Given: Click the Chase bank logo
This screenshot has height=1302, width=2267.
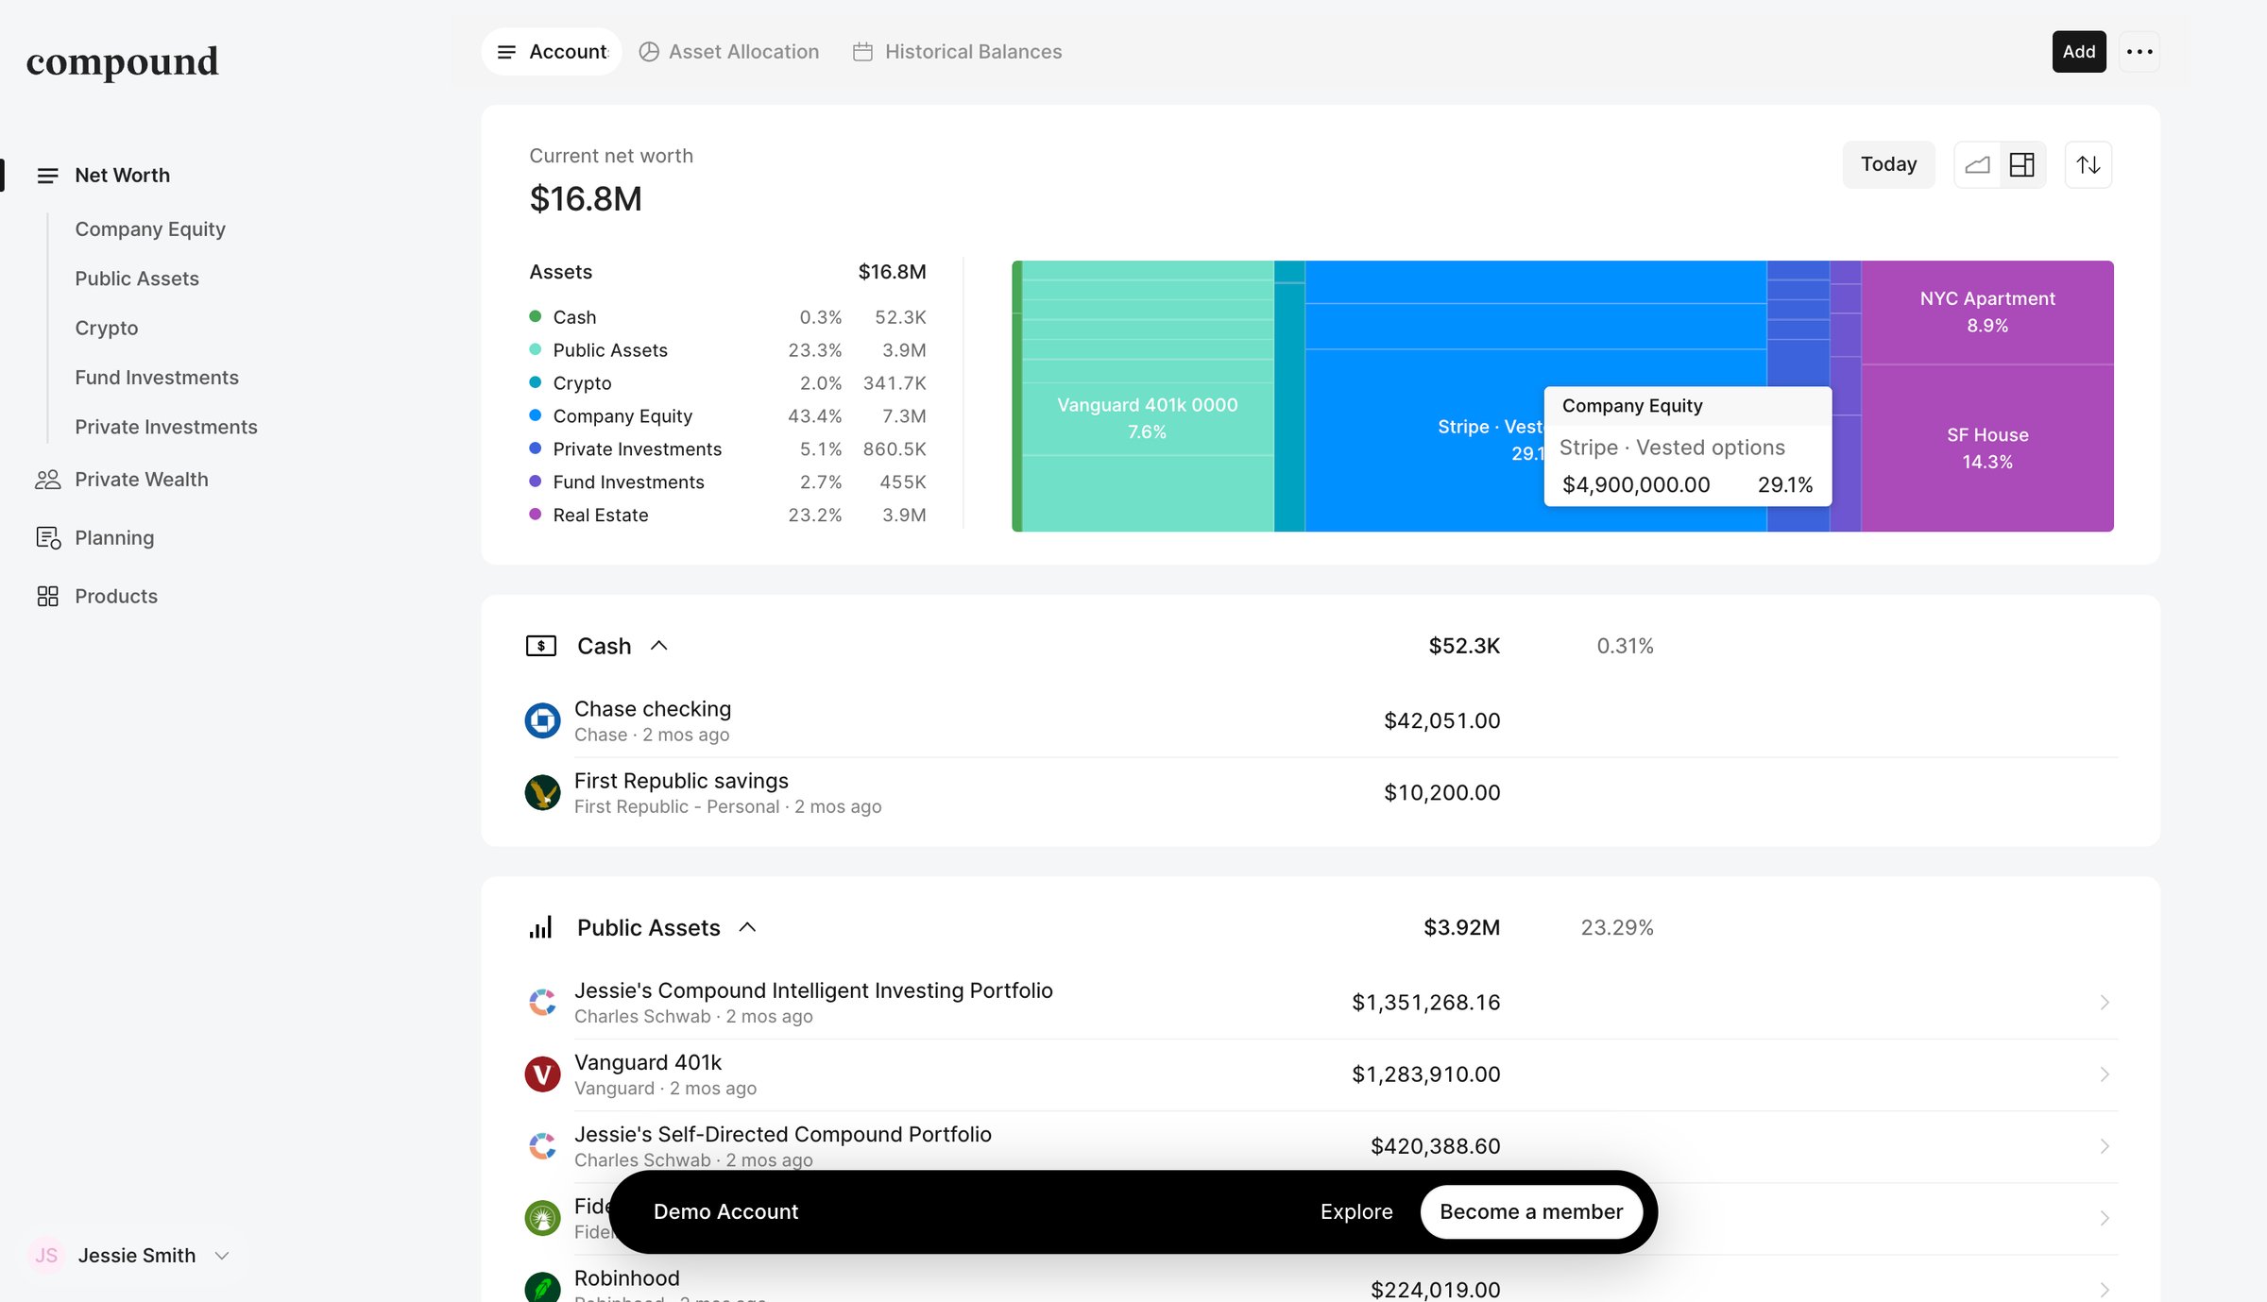Looking at the screenshot, I should tap(542, 721).
